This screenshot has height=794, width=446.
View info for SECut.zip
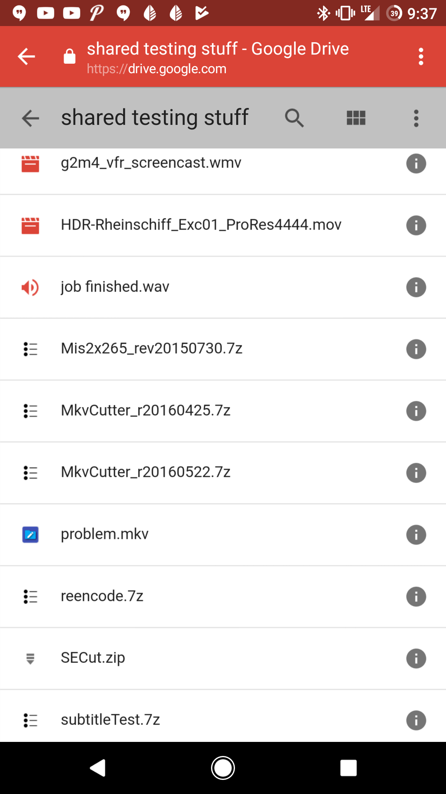[416, 658]
